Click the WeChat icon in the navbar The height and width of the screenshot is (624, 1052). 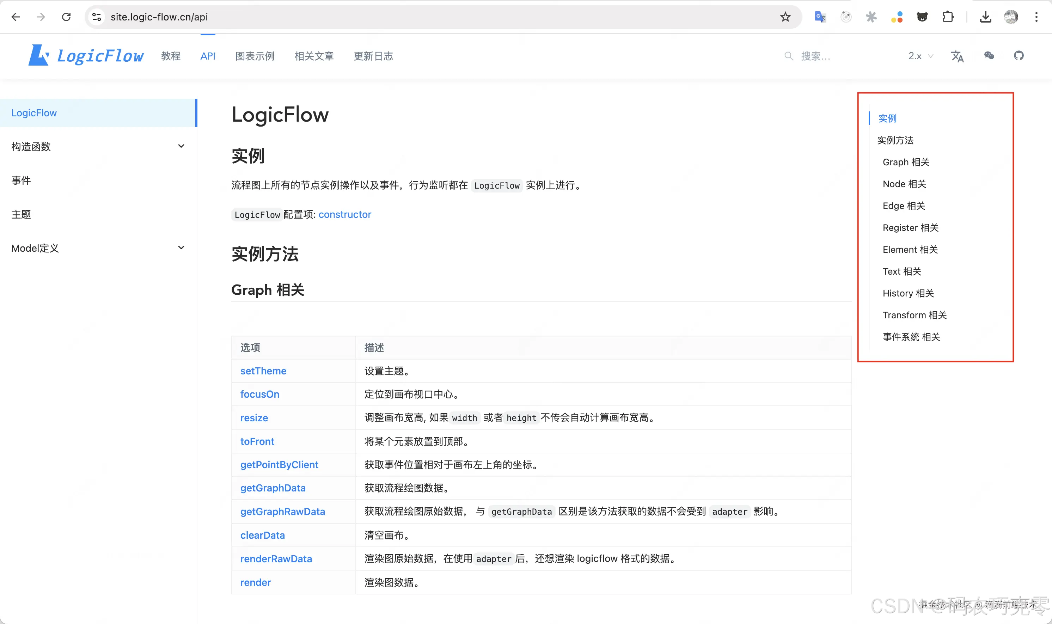coord(989,55)
